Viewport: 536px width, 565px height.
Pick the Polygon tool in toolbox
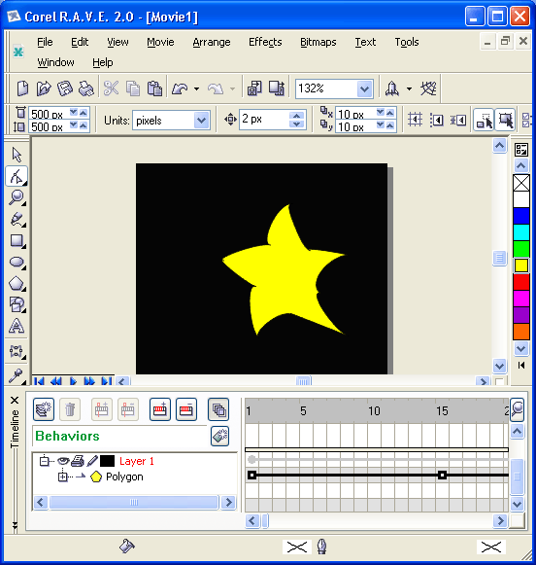(17, 284)
